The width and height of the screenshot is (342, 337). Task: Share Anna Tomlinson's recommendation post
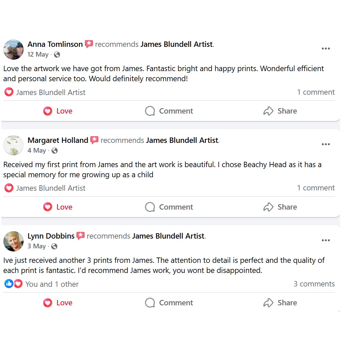(280, 111)
